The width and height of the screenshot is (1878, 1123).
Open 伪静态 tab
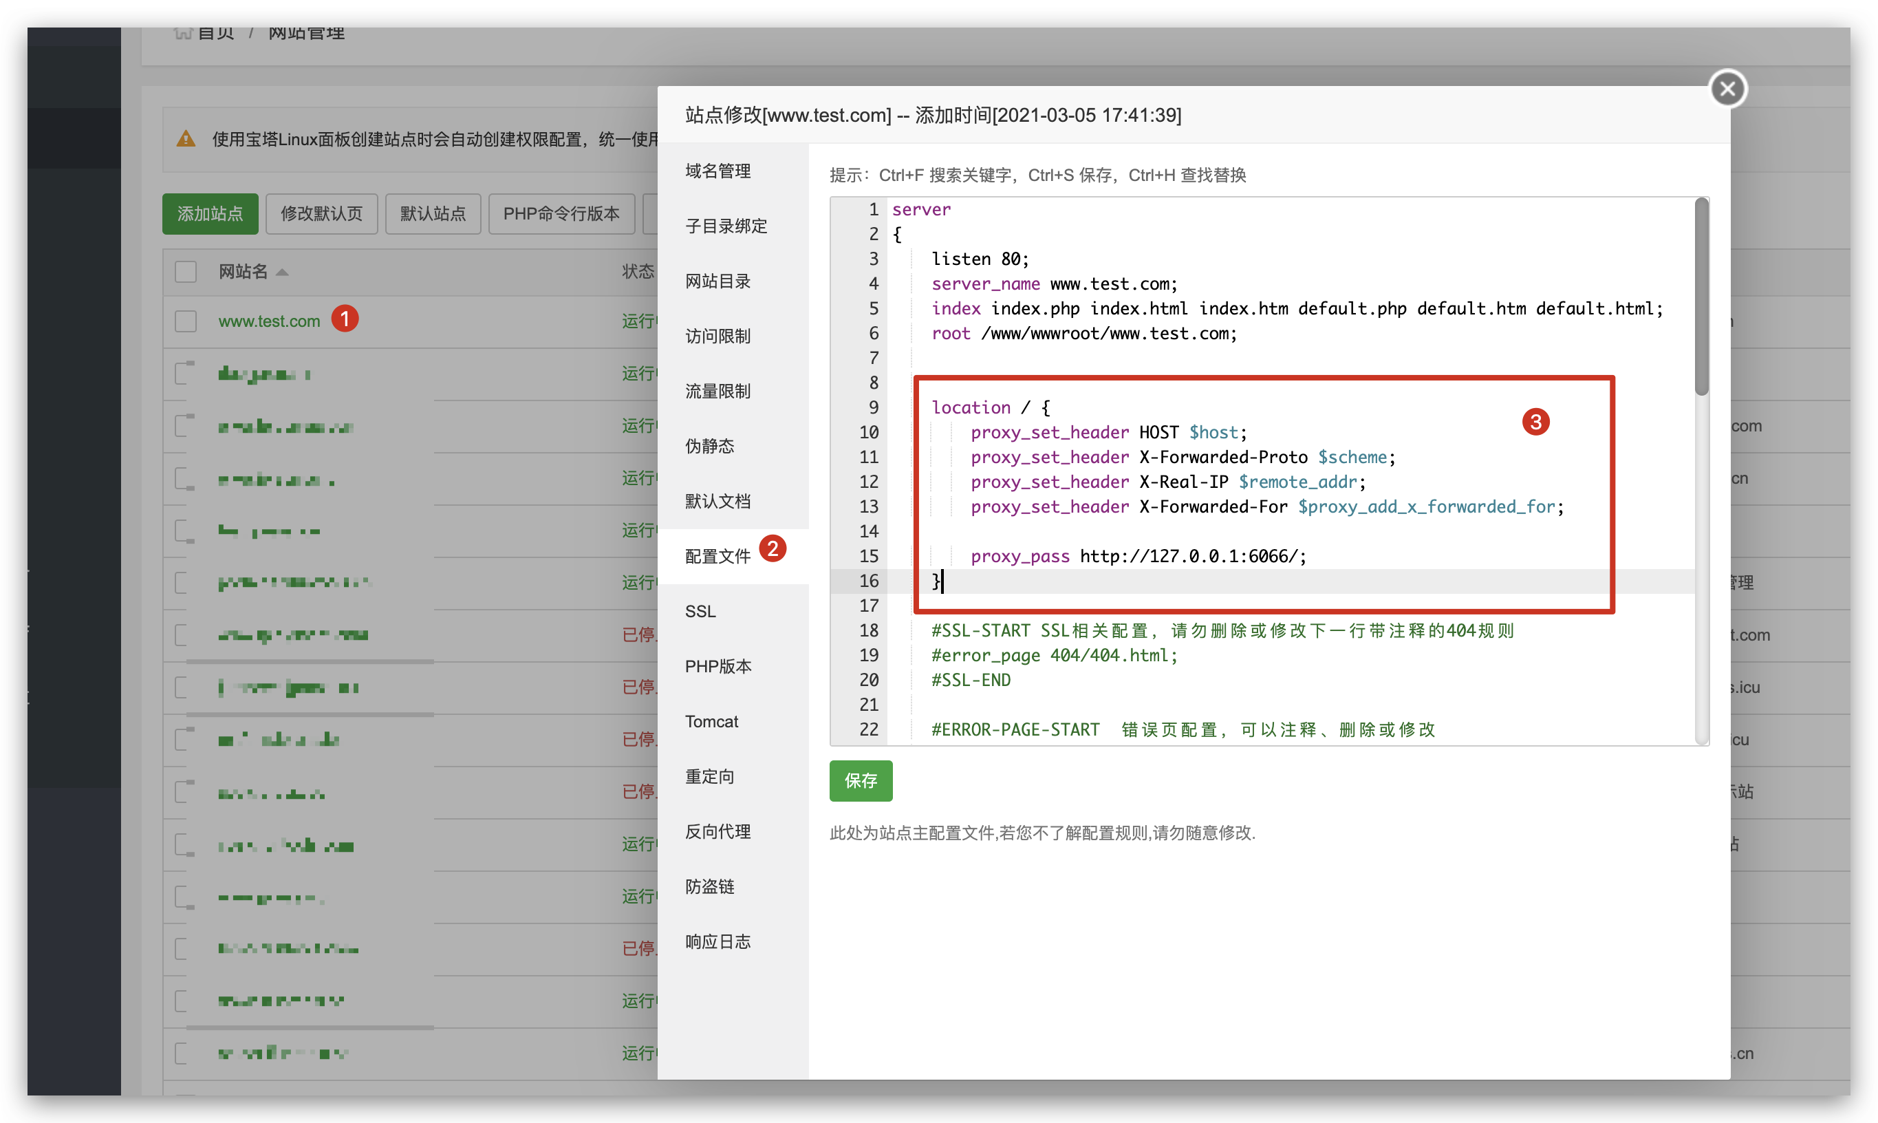pos(732,446)
